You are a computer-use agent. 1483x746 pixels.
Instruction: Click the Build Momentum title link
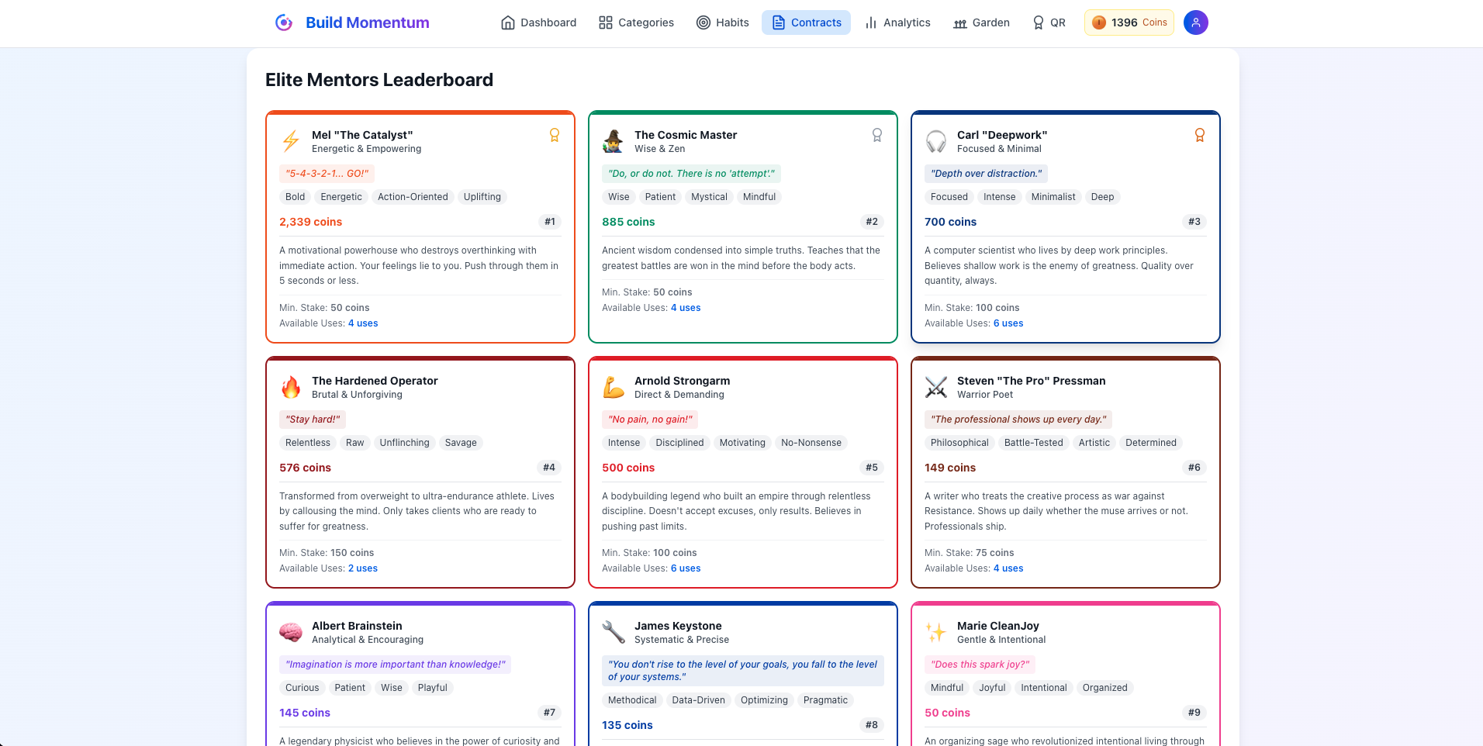(x=368, y=22)
